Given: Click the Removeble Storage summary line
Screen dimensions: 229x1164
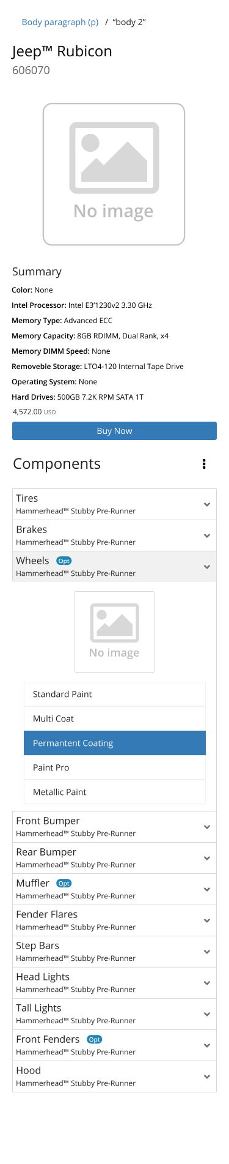Looking at the screenshot, I should tap(98, 367).
